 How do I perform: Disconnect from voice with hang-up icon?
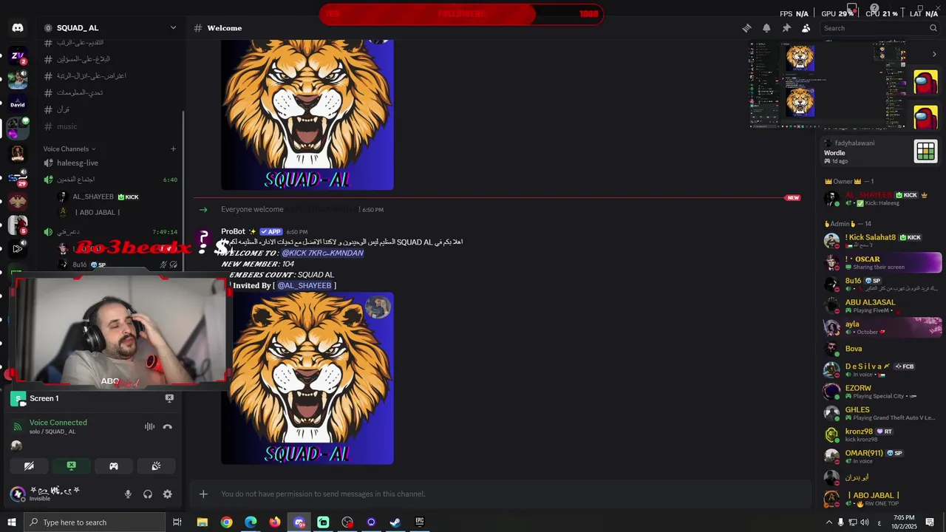(168, 426)
